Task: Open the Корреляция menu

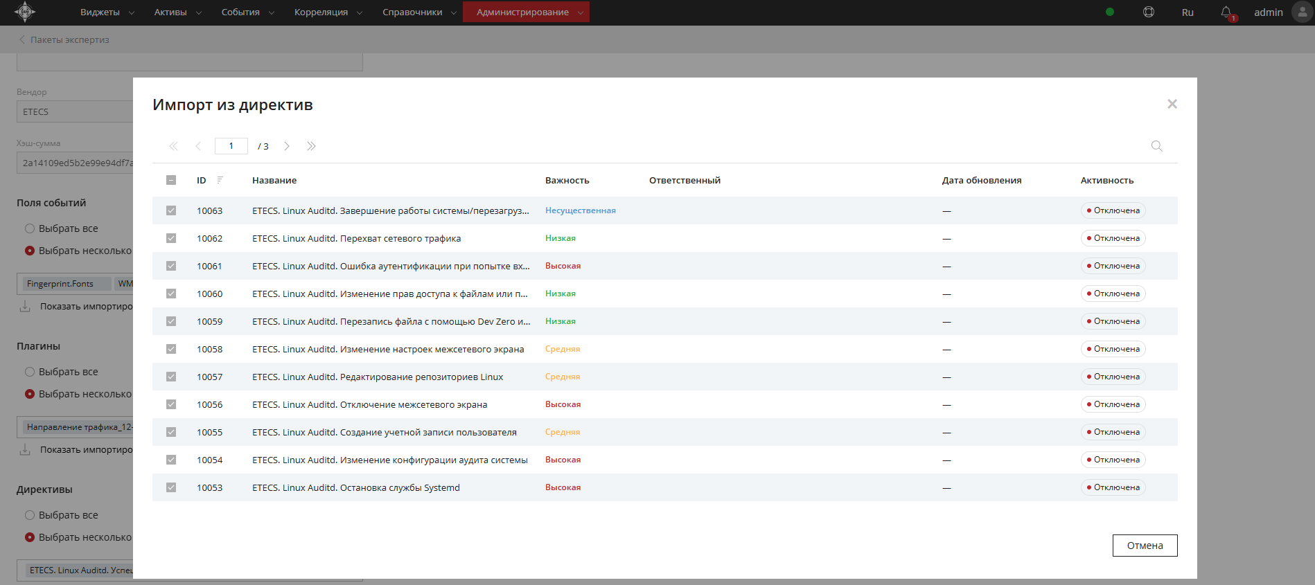Action: (x=328, y=12)
